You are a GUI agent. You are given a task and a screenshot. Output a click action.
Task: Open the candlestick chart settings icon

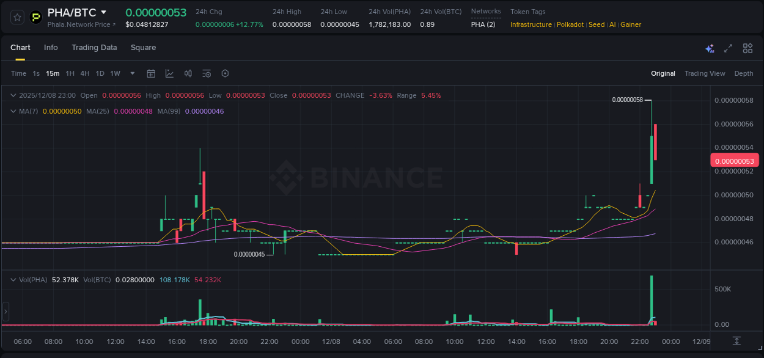188,73
